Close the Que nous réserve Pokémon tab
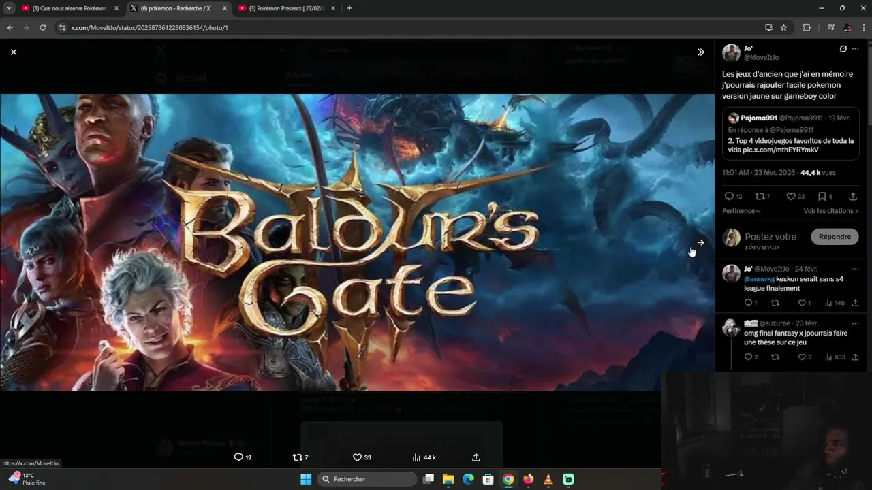Image resolution: width=872 pixels, height=490 pixels. (116, 8)
